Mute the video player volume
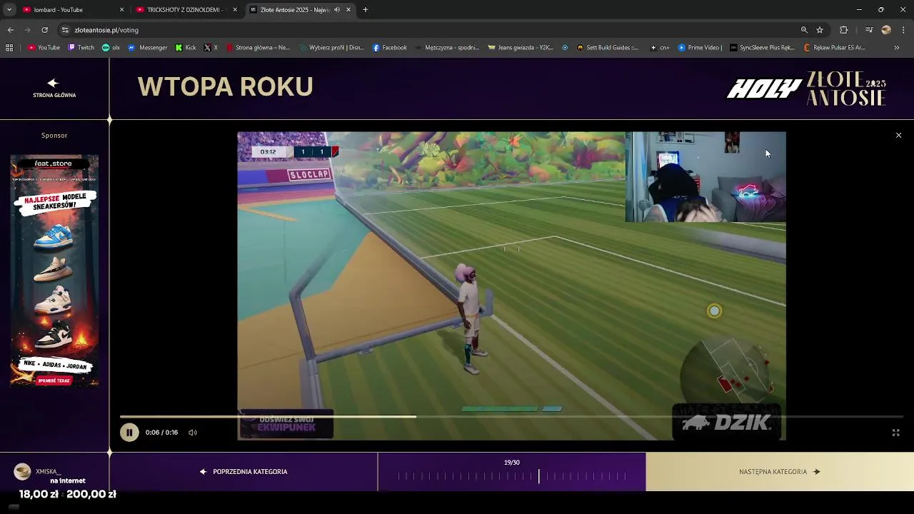Image resolution: width=914 pixels, height=514 pixels. (x=193, y=433)
